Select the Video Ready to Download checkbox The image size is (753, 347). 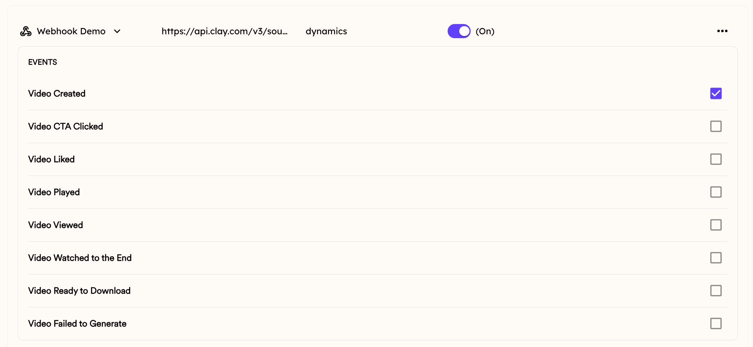(x=716, y=291)
